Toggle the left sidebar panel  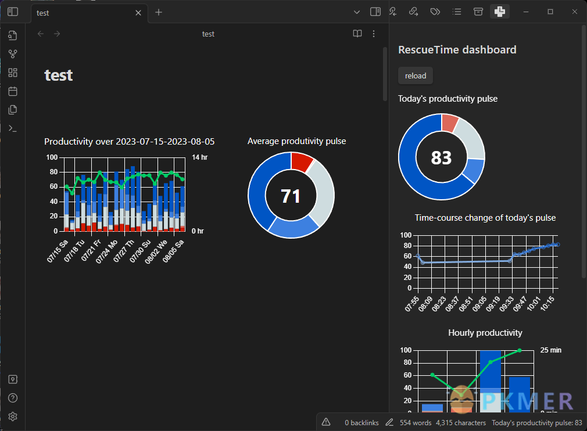(13, 12)
